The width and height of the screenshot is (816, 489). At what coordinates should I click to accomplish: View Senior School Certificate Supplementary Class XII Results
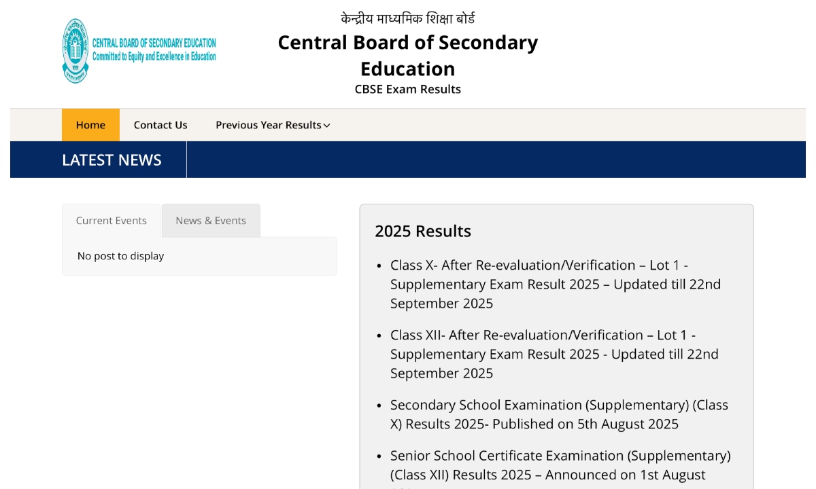coord(560,465)
